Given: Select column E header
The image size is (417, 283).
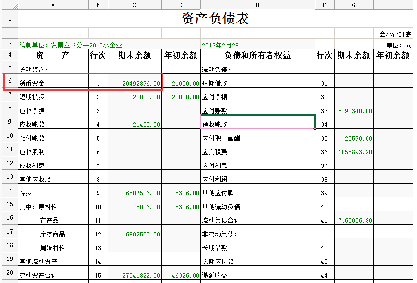Looking at the screenshot, I should pos(257,5).
